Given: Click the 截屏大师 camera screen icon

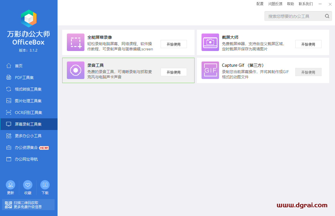Looking at the screenshot, I should pyautogui.click(x=210, y=42).
